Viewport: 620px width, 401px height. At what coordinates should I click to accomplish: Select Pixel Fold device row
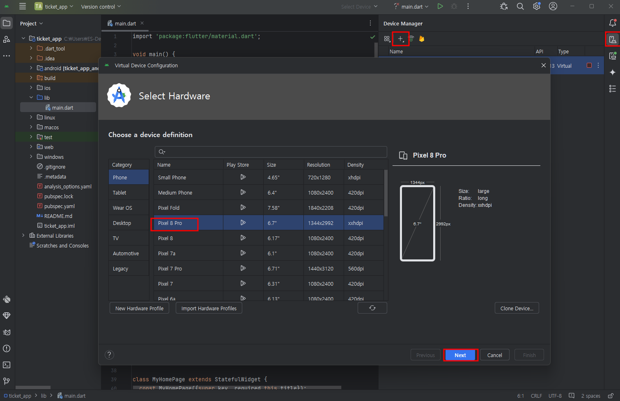(x=269, y=208)
